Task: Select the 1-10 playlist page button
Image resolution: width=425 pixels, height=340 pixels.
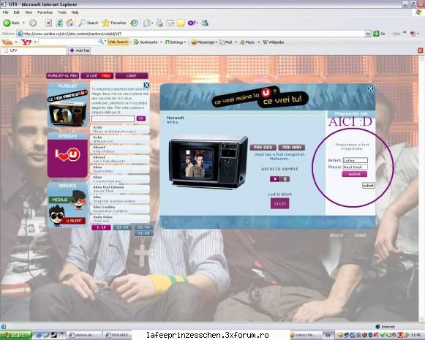Action: click(x=102, y=227)
